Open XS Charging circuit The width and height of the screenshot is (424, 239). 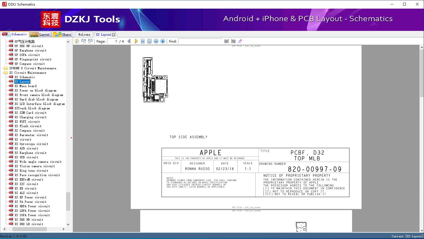click(30, 117)
